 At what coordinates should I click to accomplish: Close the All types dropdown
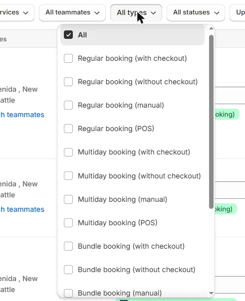tap(136, 12)
